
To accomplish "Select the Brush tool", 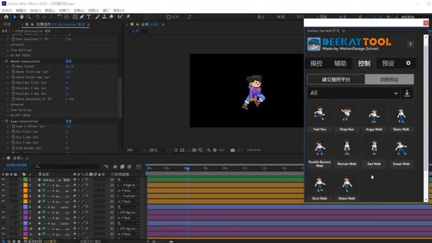I will click(97, 17).
